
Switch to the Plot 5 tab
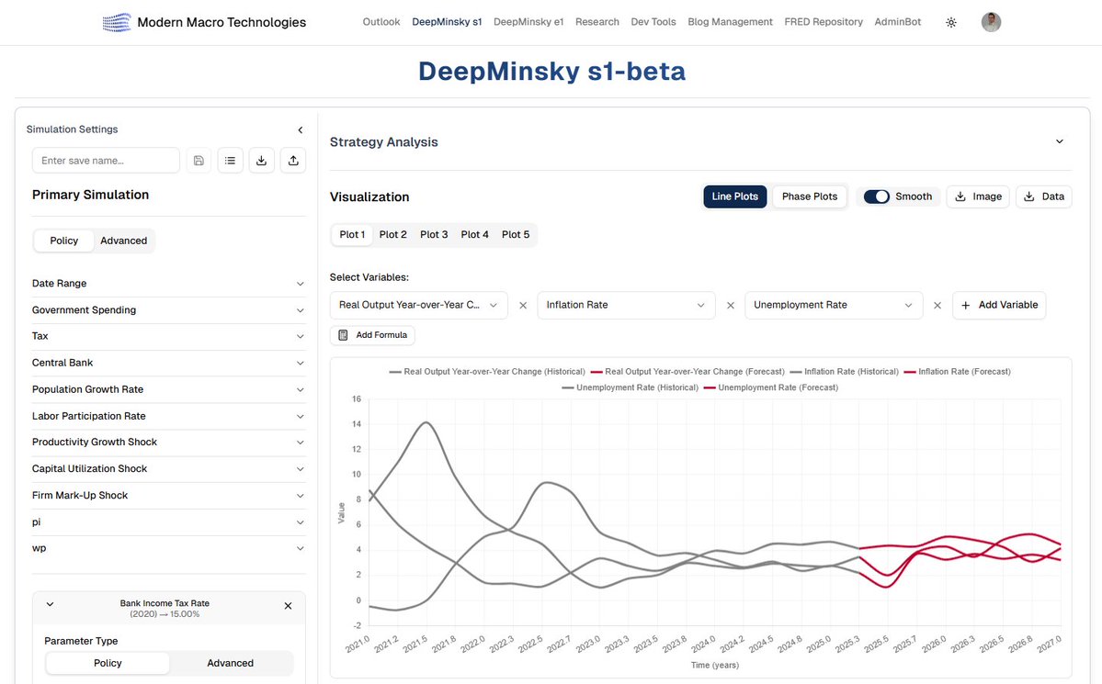click(516, 234)
